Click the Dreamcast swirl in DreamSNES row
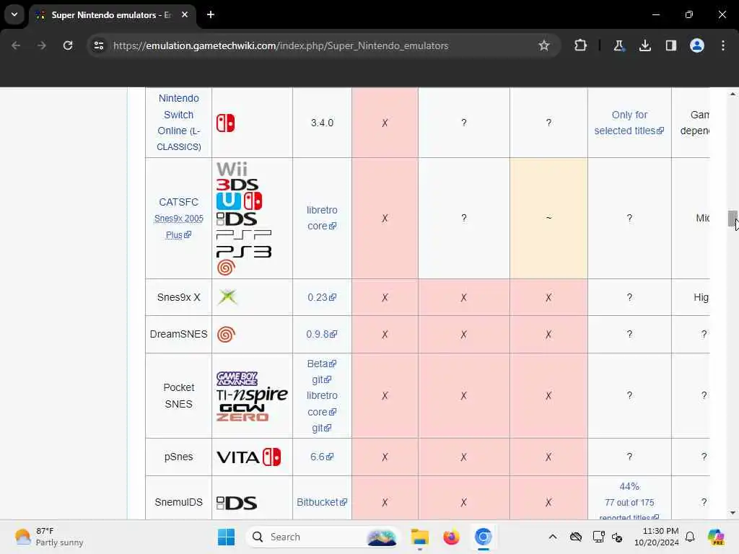739x554 pixels. (x=226, y=334)
